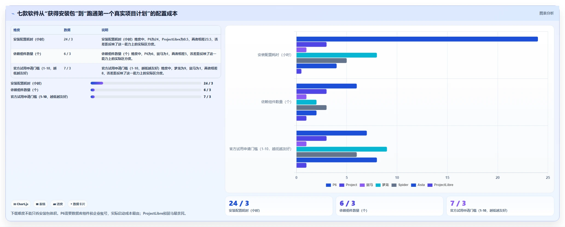Click the 安装配置耗时 progress bar

pyautogui.click(x=146, y=83)
